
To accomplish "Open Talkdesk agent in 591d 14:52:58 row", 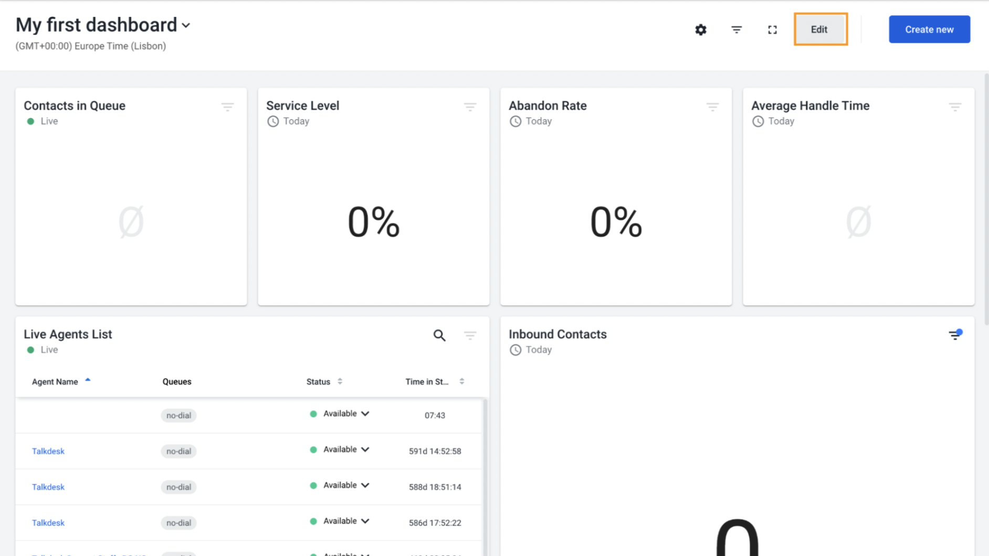I will [x=48, y=451].
